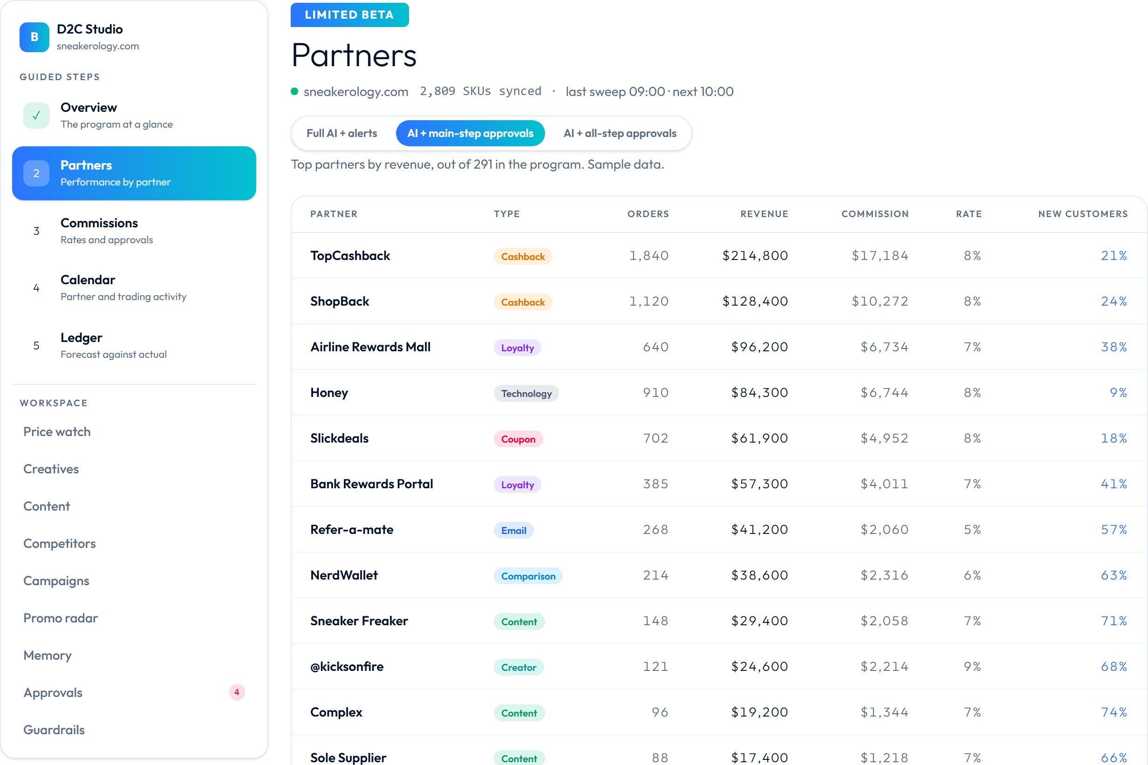Click the Content tag in Sneaker Freaker row
This screenshot has width=1148, height=765.
tap(519, 622)
